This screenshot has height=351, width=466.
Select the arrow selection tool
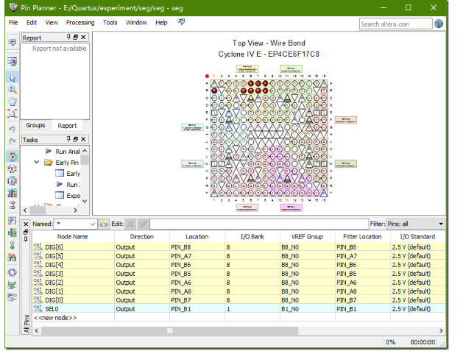pos(13,77)
